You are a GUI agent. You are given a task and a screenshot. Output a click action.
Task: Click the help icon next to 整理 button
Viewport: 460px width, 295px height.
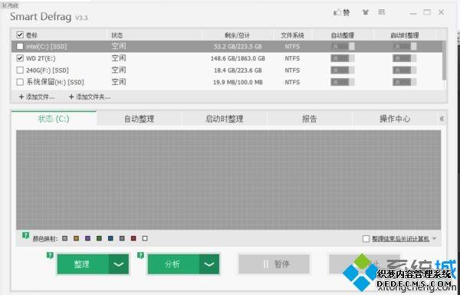pos(50,255)
